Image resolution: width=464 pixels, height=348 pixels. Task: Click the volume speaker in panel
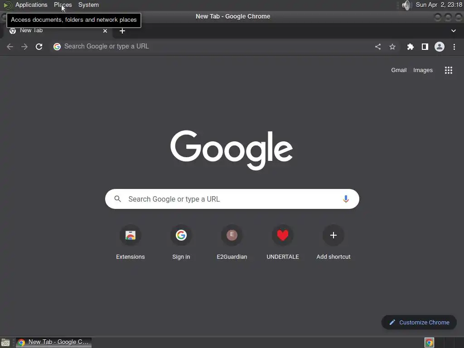point(407,5)
